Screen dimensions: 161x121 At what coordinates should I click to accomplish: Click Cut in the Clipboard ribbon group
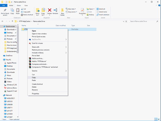(x=24, y=9)
